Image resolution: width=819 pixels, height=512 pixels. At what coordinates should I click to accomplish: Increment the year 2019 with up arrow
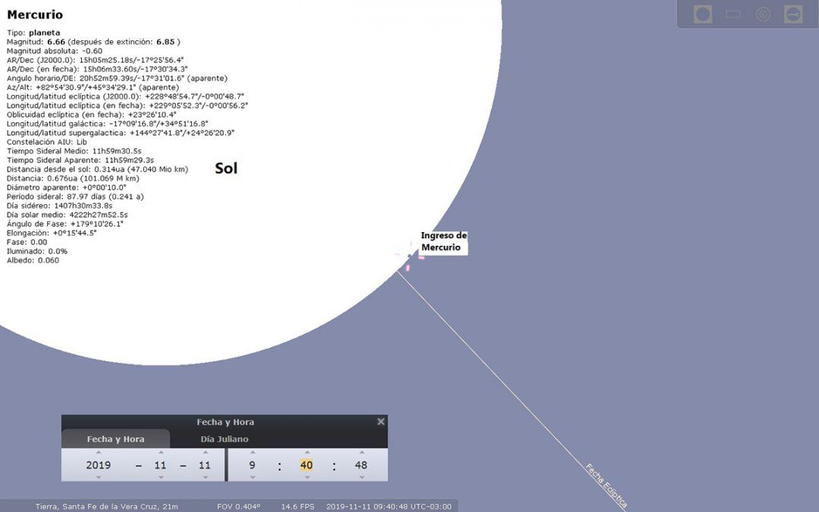tap(99, 453)
